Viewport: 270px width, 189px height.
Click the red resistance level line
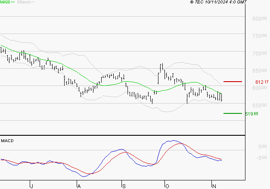(233, 82)
